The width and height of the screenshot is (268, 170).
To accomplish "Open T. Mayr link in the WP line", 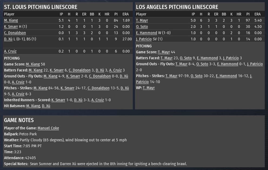I will coord(149,88).
